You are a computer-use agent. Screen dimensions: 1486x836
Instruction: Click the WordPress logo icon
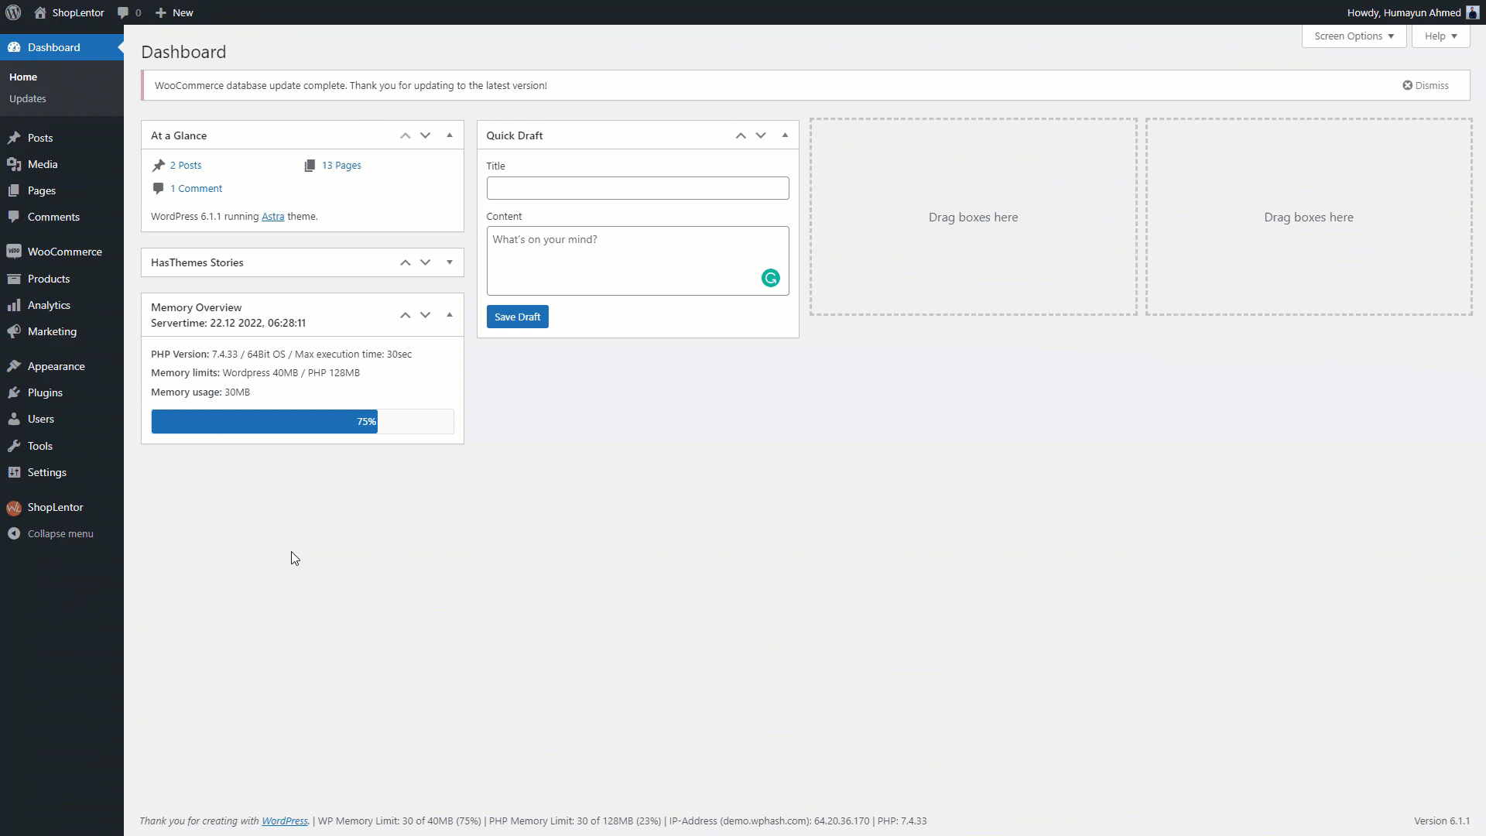pyautogui.click(x=13, y=12)
